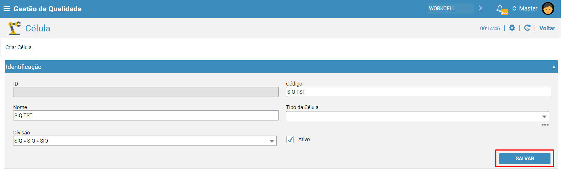
Task: Click the Célula robot arm icon
Action: click(14, 28)
